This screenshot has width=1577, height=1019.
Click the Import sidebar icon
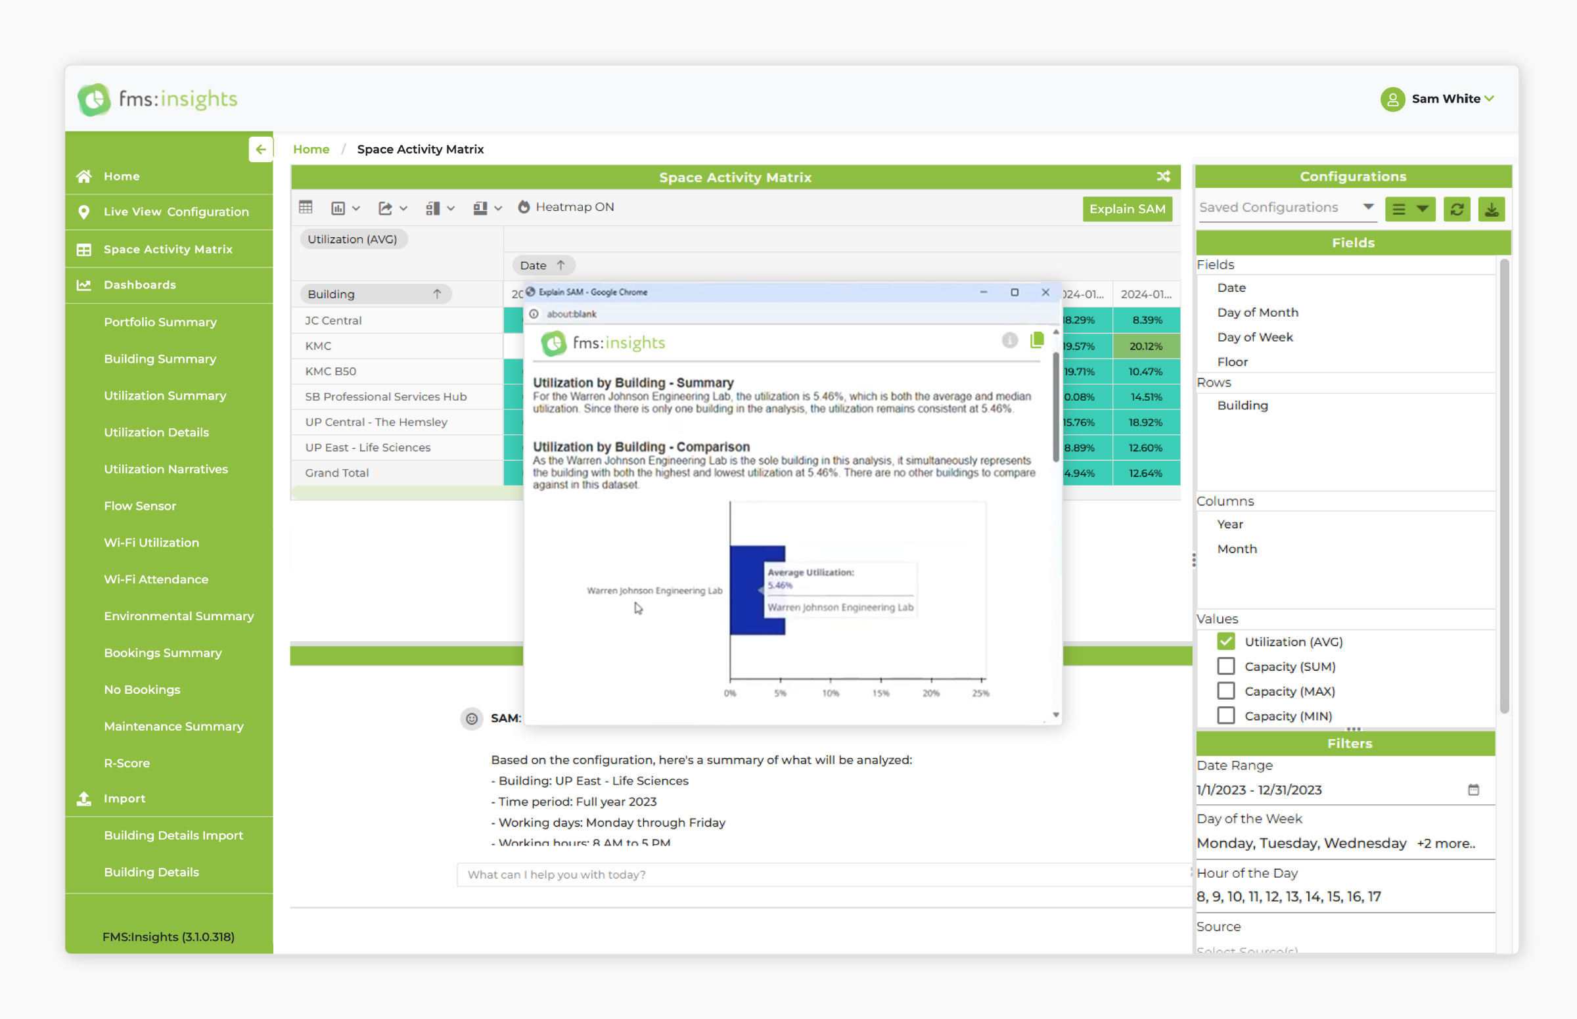(84, 799)
